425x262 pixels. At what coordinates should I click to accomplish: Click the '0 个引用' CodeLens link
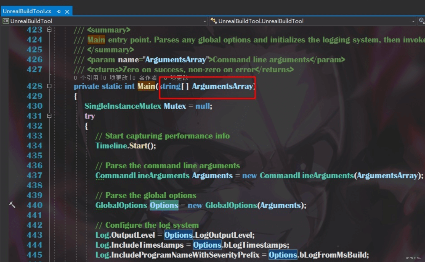86,78
